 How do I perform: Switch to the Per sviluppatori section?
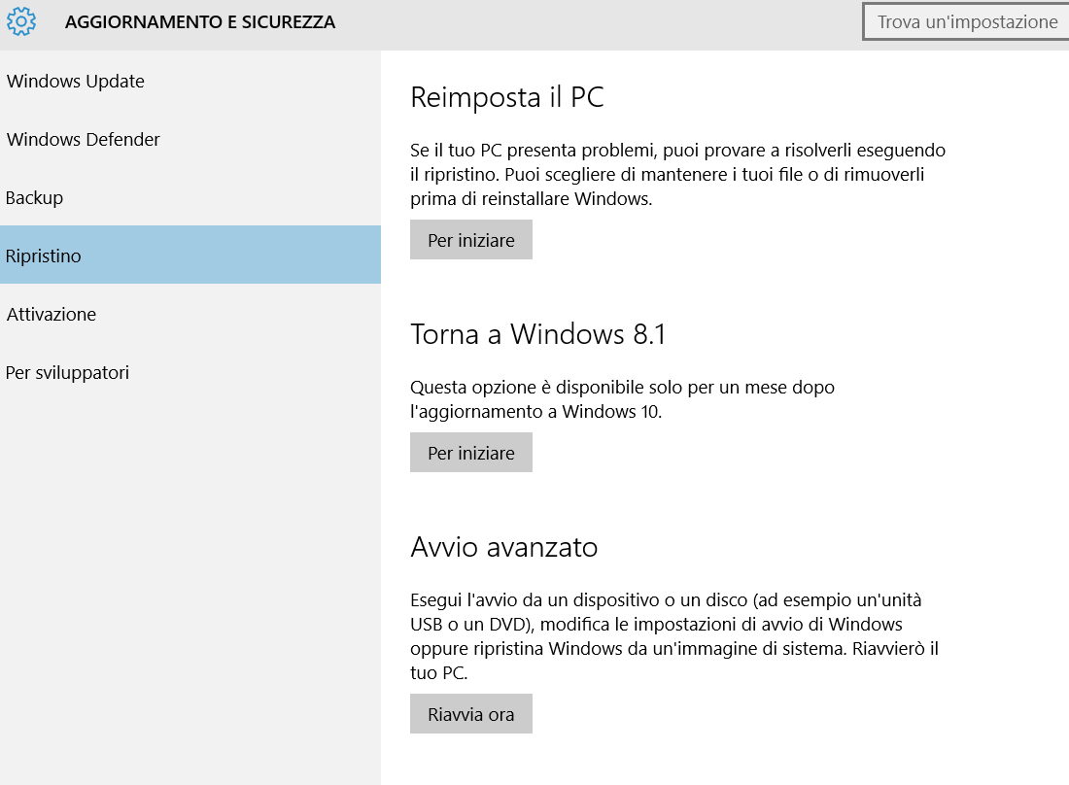[x=68, y=373]
